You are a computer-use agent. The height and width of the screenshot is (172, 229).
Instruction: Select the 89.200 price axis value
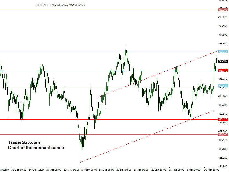223,105
